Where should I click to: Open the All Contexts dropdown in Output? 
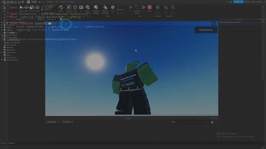pos(67,122)
